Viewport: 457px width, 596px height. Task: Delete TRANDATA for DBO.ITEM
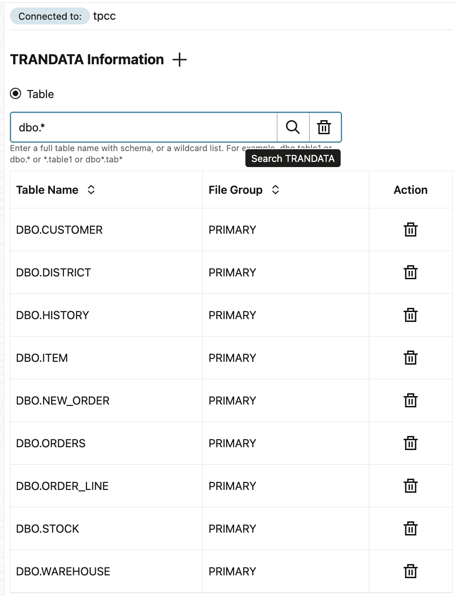(411, 358)
